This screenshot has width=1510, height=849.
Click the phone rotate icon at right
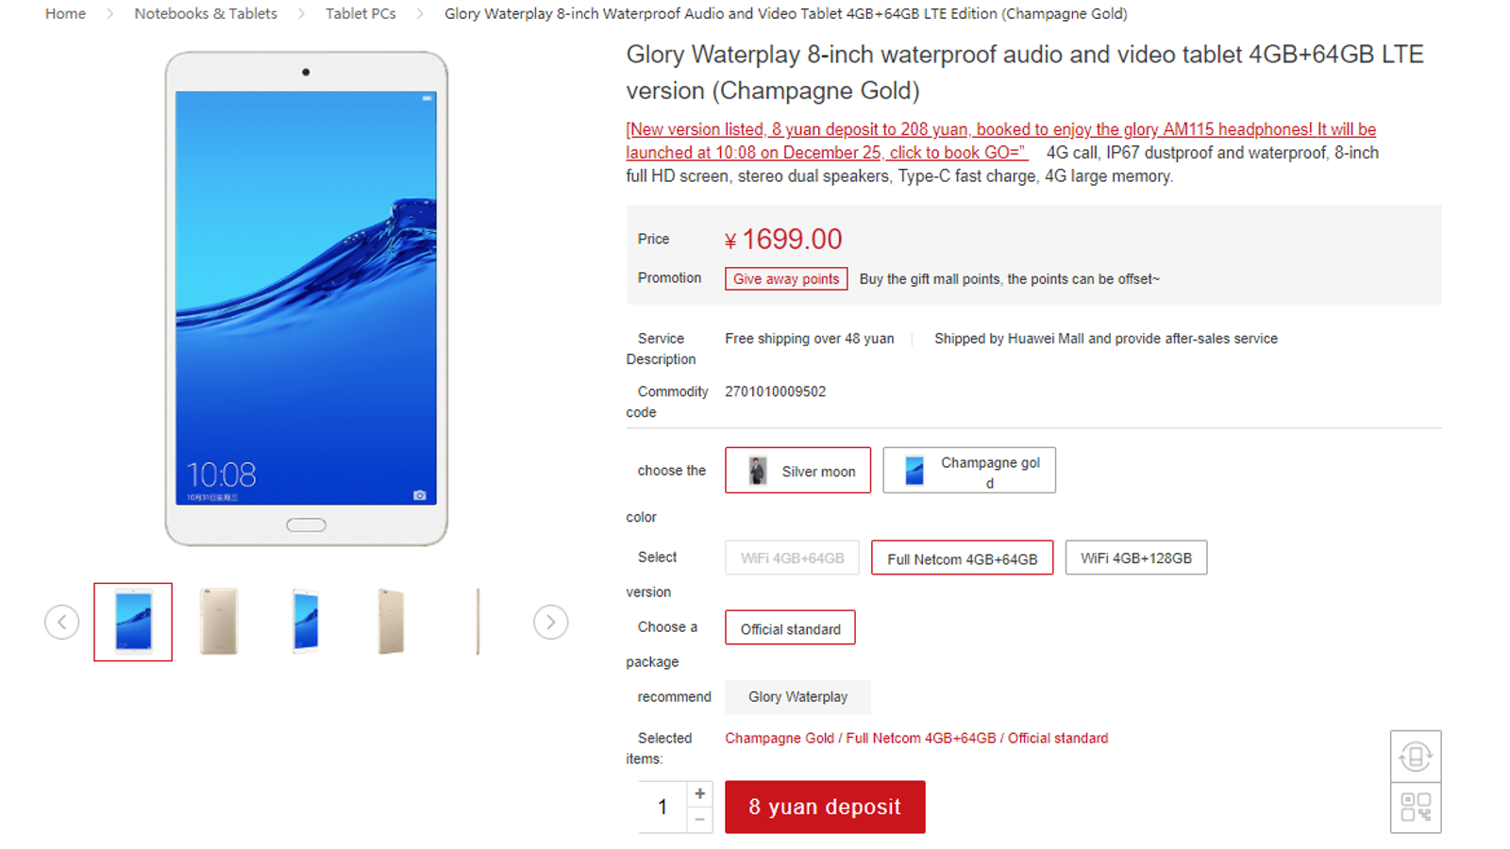1416,757
